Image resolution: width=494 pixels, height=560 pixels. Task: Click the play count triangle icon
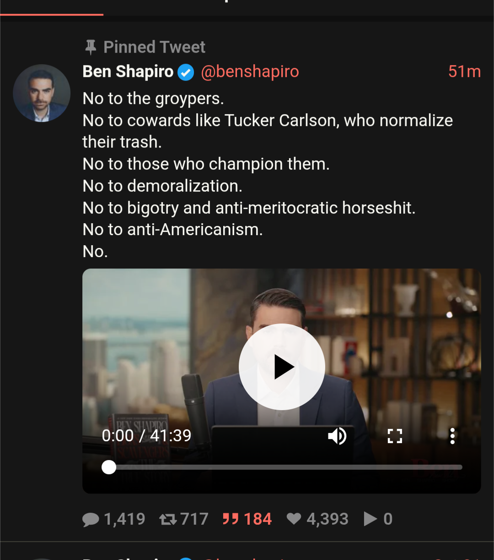point(370,519)
